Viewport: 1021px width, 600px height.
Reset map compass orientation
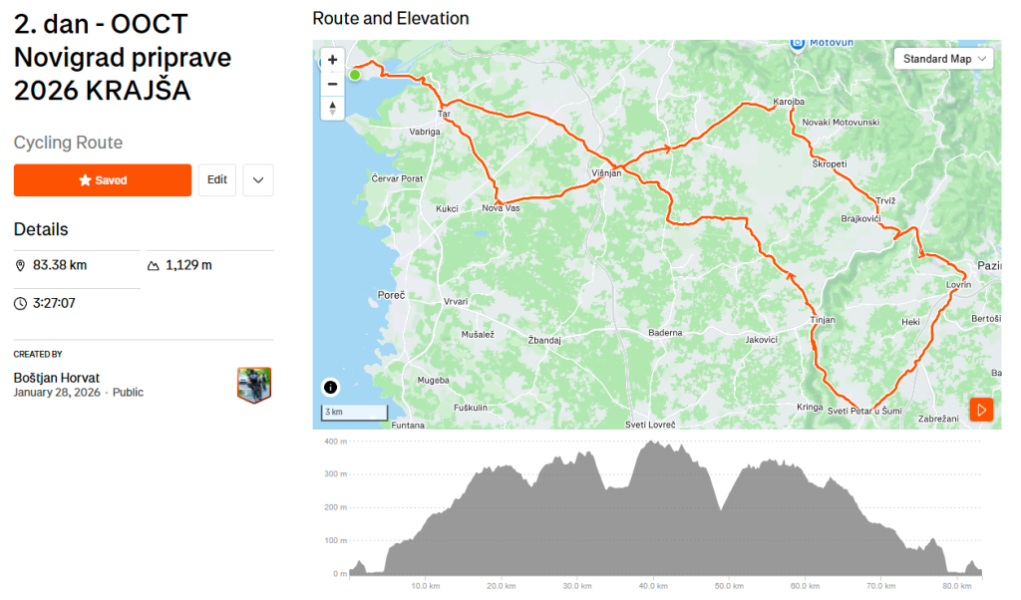[x=332, y=108]
